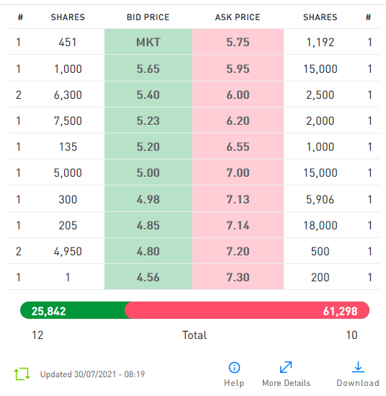386x396 pixels.
Task: Select the 5.65 bid price cell
Action: [148, 69]
